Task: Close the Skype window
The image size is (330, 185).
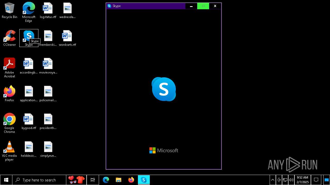Action: point(215,6)
